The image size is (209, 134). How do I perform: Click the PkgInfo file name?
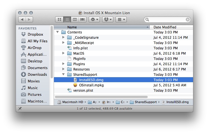[x=79, y=59]
